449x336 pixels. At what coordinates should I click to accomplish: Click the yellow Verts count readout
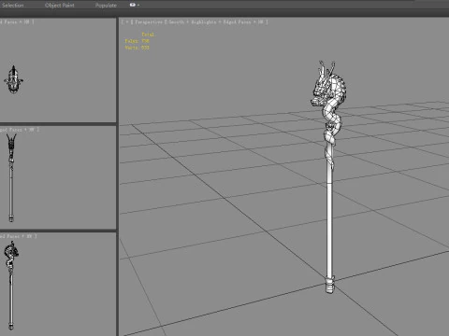coord(138,48)
